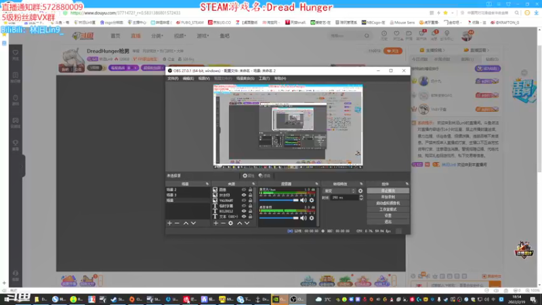Toggle visibility of the 文本 (GDI+) source
This screenshot has height=305, width=542.
point(244,216)
